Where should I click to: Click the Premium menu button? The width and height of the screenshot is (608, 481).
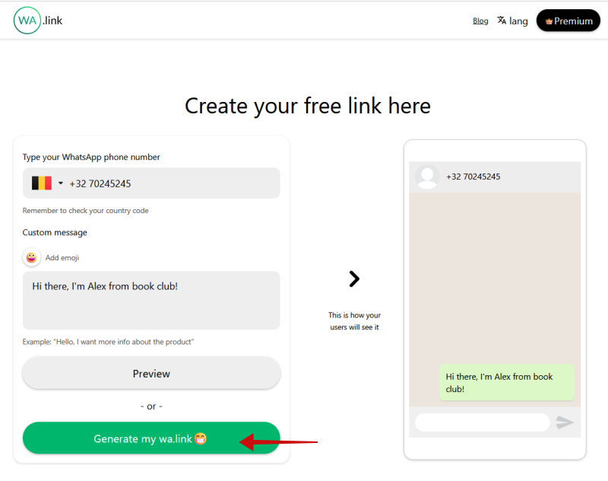pos(568,21)
